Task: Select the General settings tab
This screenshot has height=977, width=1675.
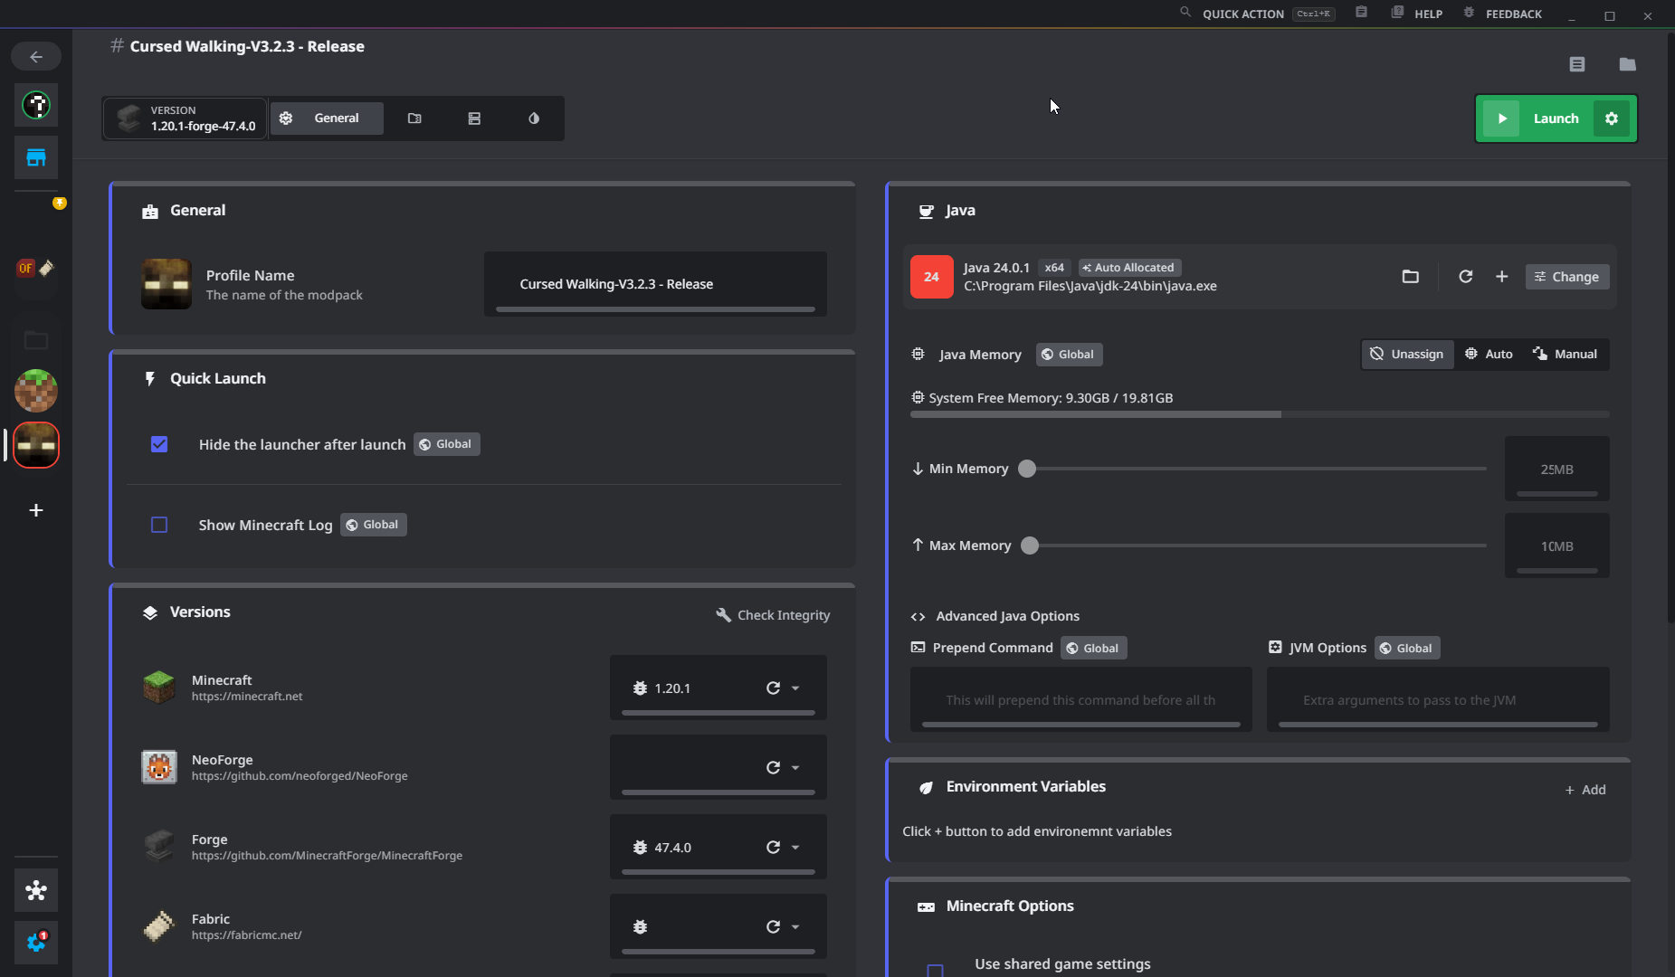Action: pyautogui.click(x=327, y=119)
